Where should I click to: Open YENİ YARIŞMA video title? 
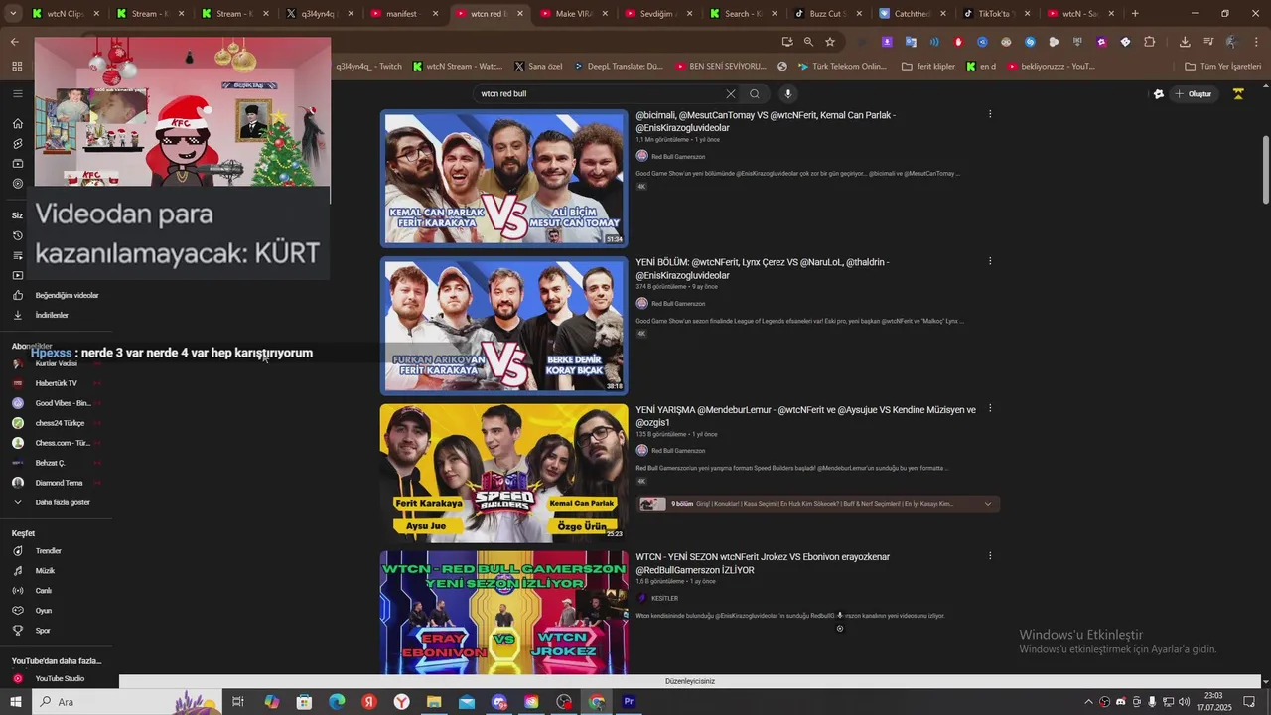(x=805, y=416)
